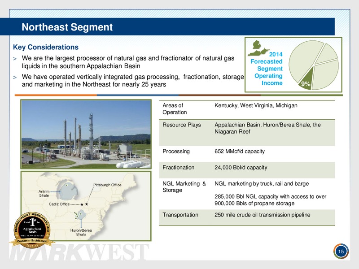Click the two star markers by Cadiz Office
The width and height of the screenshot is (359, 269).
[x=84, y=204]
